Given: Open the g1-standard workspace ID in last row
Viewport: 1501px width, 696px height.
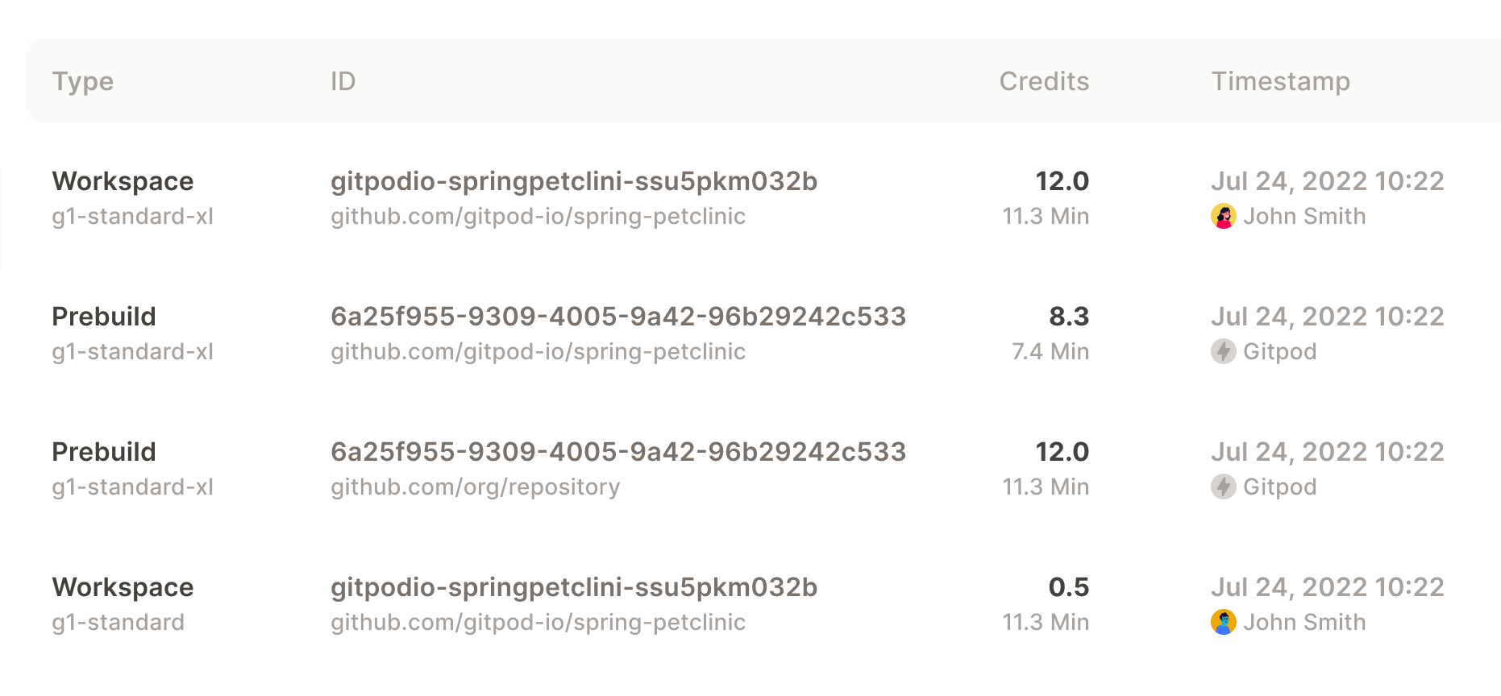Looking at the screenshot, I should pyautogui.click(x=574, y=587).
